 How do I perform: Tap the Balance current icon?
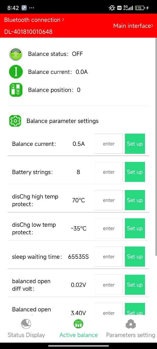[x=16, y=72]
